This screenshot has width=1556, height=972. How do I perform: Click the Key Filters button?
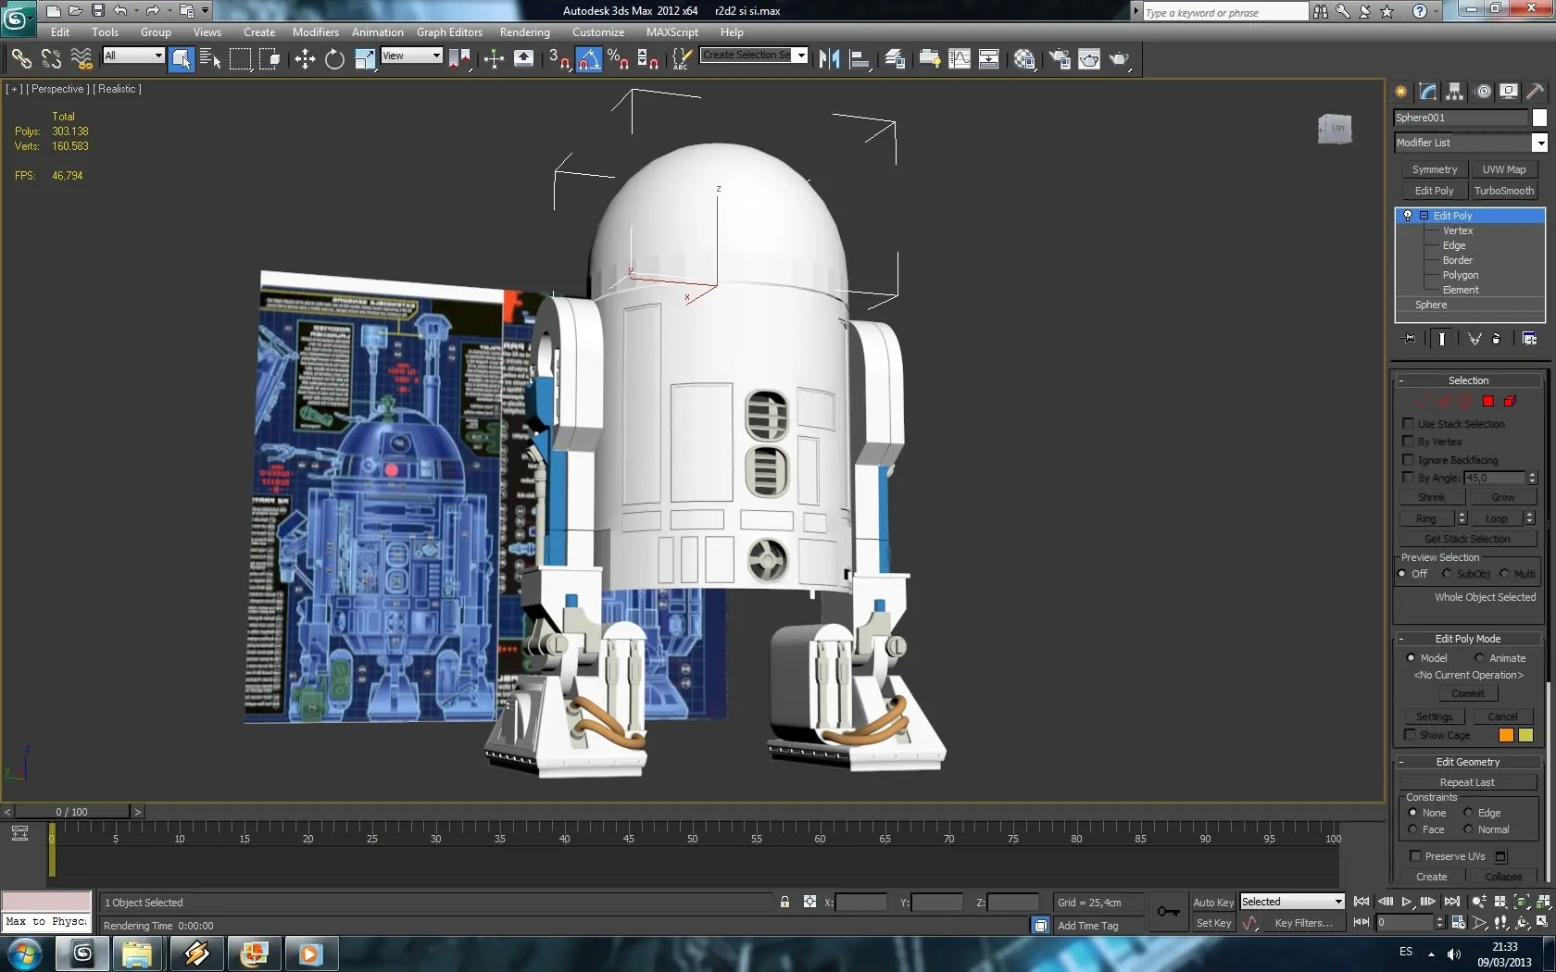click(1303, 923)
